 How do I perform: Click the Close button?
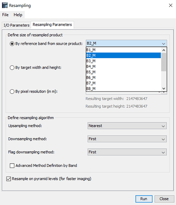tap(164, 199)
